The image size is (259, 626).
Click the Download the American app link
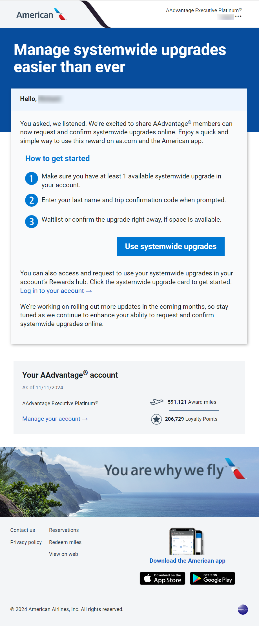[x=187, y=561]
